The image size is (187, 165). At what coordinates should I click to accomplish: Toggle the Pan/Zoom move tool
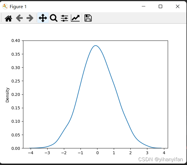[43, 18]
